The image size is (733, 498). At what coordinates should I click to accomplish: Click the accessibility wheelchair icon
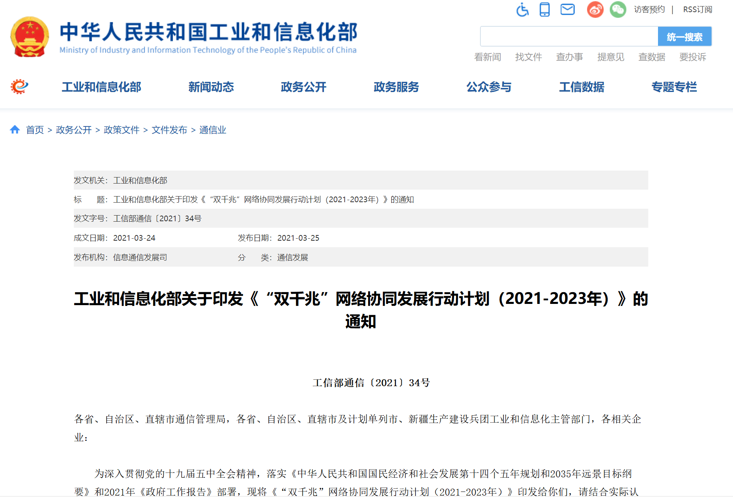(522, 9)
